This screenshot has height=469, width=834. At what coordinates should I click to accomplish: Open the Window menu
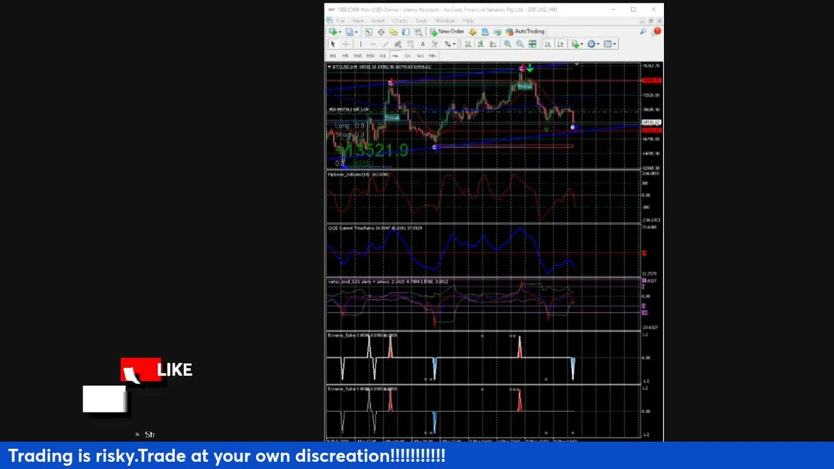coord(445,21)
